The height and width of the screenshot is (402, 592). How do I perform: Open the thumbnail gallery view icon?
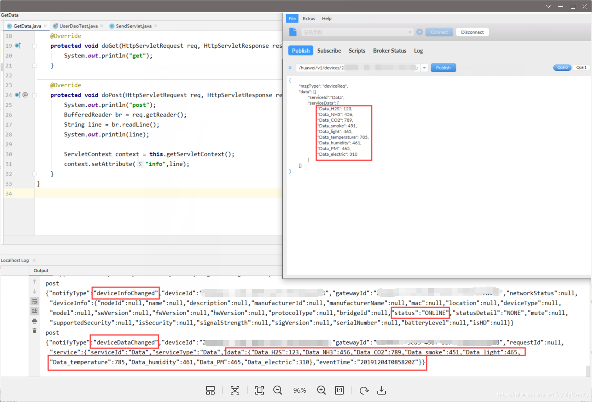(x=210, y=390)
